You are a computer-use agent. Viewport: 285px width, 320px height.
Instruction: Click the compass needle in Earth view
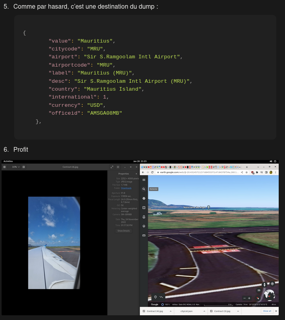(x=257, y=298)
